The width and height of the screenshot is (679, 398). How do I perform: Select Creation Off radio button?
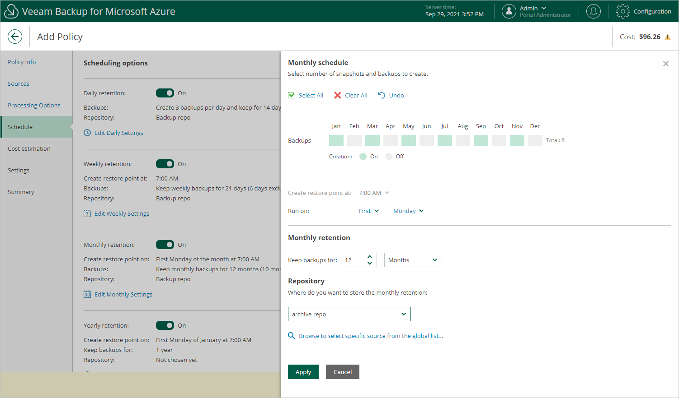tap(389, 157)
